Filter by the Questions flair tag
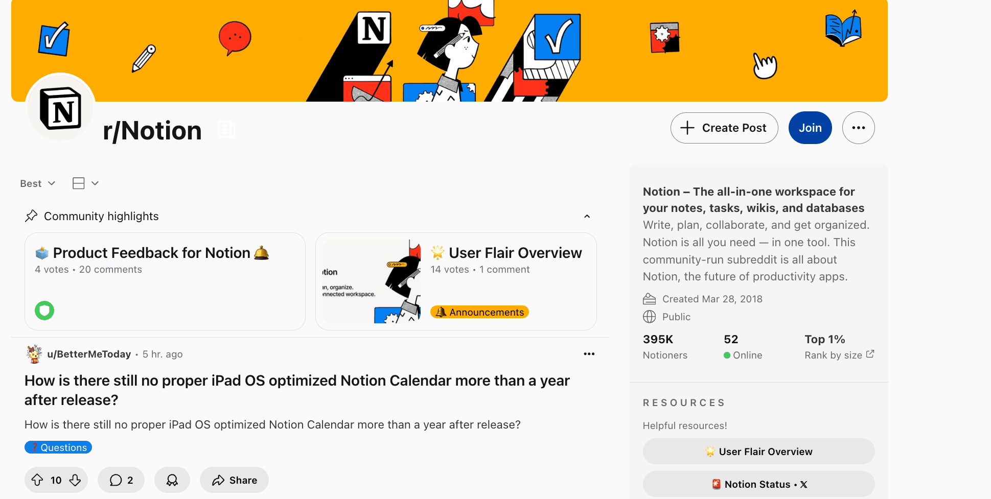 pyautogui.click(x=58, y=447)
